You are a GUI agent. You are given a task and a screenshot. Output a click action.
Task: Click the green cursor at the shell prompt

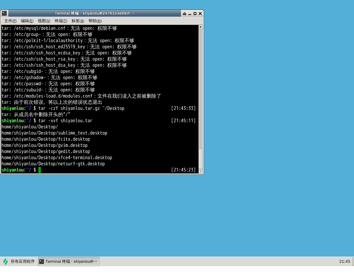coord(40,170)
